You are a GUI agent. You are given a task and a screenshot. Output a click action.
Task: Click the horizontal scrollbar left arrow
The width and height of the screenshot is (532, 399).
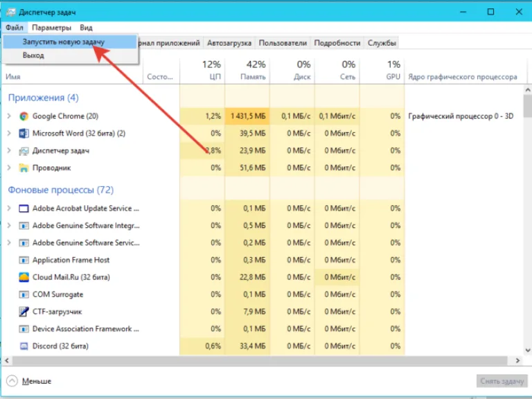pos(7,360)
